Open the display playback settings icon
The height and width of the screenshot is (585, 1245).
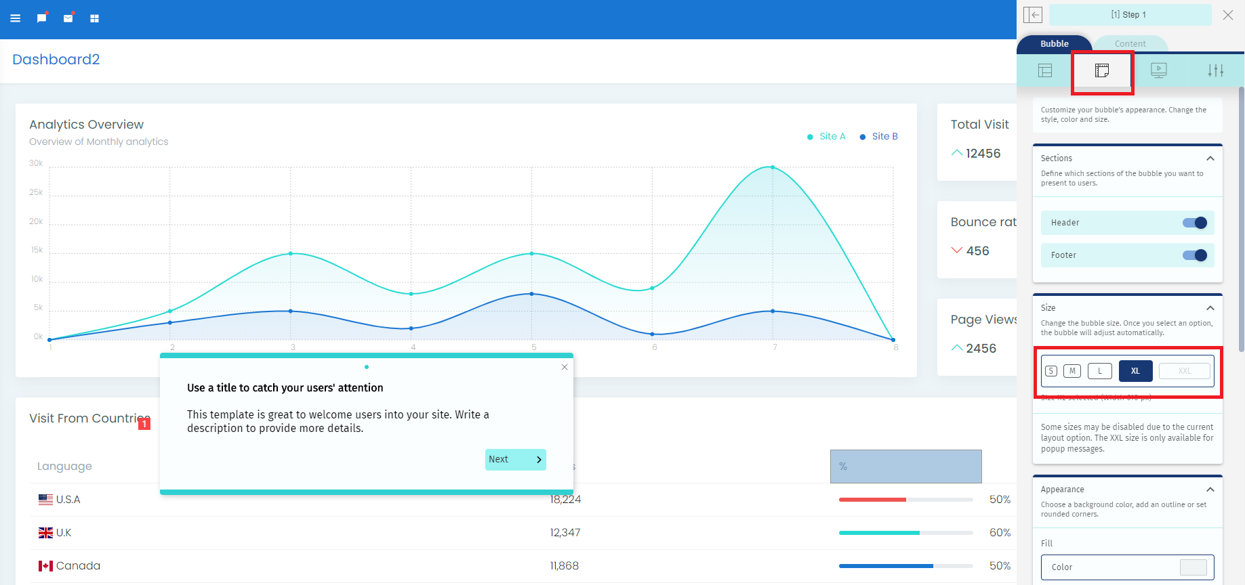click(1159, 70)
